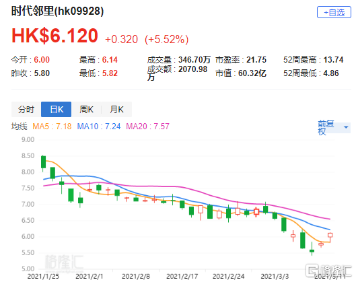Click 成交量 value 346.70万
The width and height of the screenshot is (356, 282).
(x=194, y=60)
